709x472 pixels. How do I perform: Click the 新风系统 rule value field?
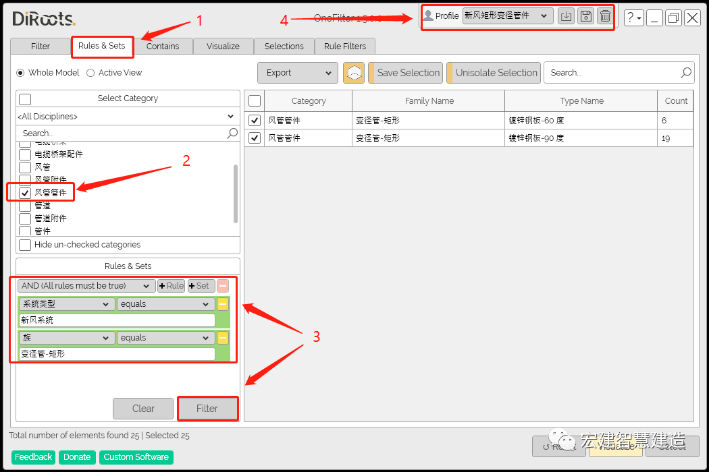tap(117, 320)
